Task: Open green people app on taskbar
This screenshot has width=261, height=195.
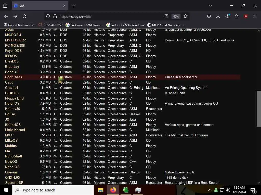Action: 125,190
